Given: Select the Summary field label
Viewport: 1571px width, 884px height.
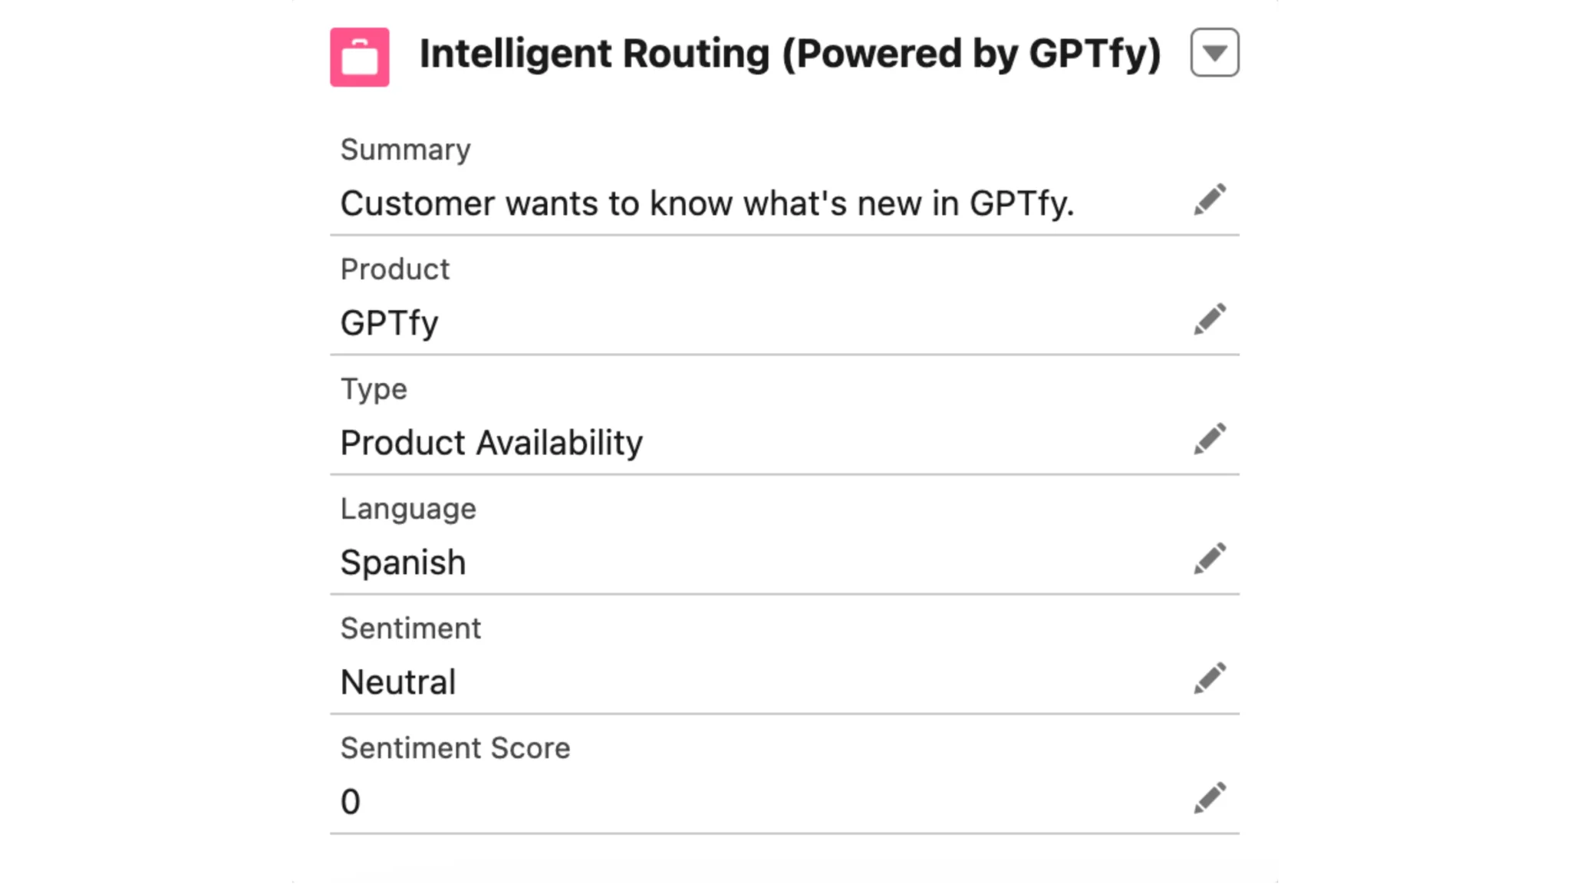Looking at the screenshot, I should [x=406, y=149].
